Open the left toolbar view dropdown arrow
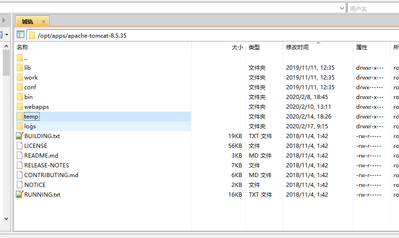Screen dimensions: 399x238 pyautogui.click(x=7, y=34)
